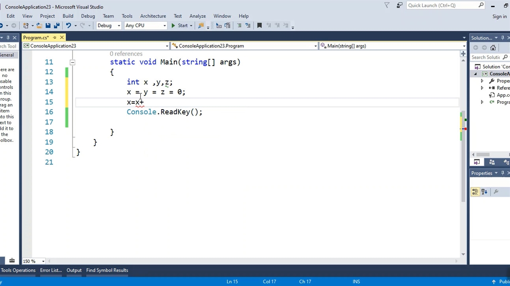Click the Categorized view icon in Properties
The height and width of the screenshot is (286, 510).
click(x=475, y=191)
